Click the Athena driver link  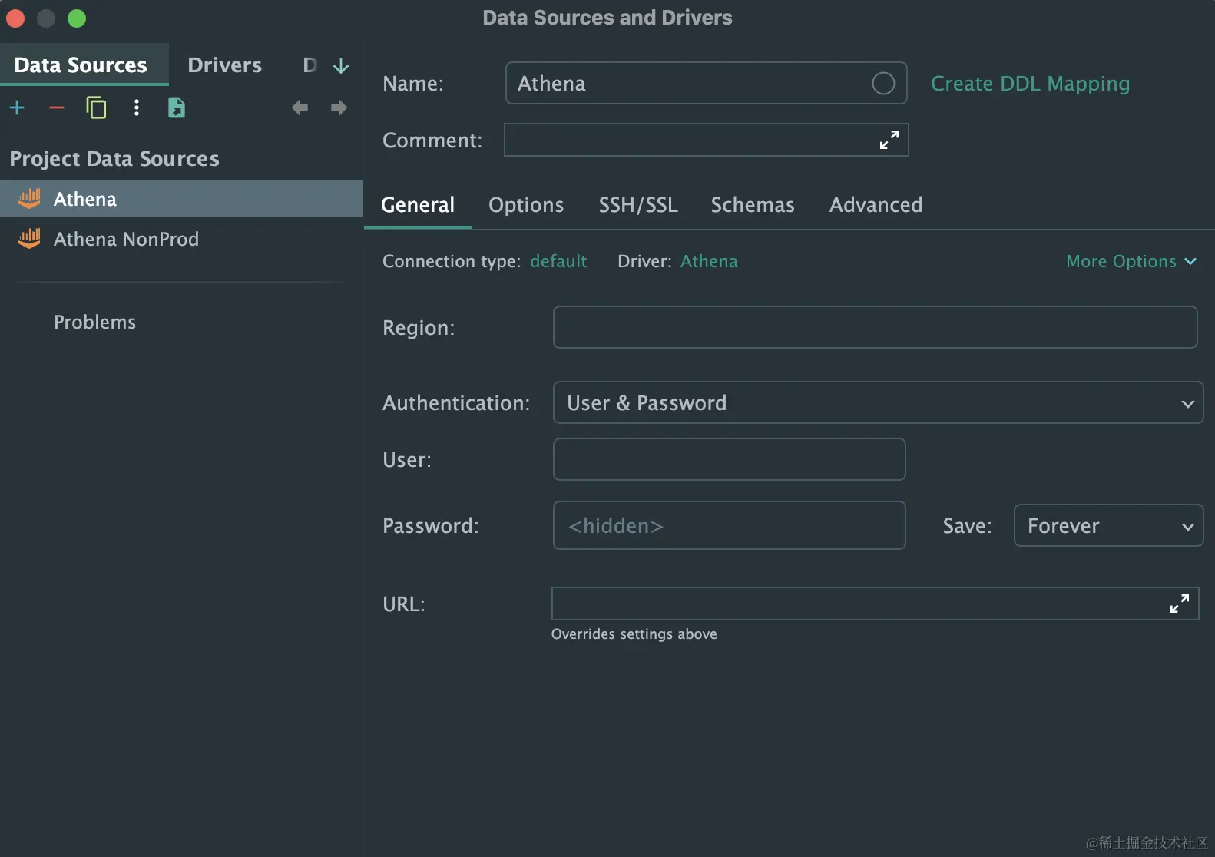(x=709, y=262)
